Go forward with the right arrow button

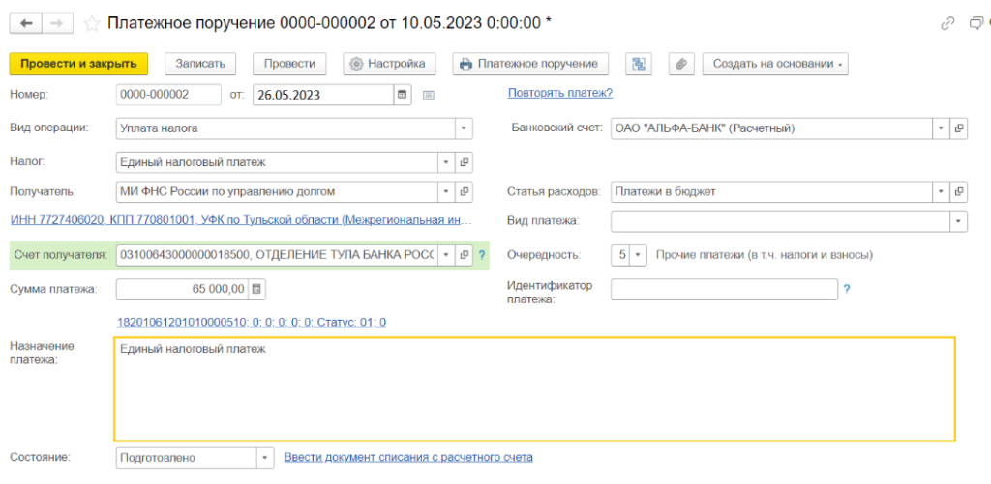(x=57, y=23)
